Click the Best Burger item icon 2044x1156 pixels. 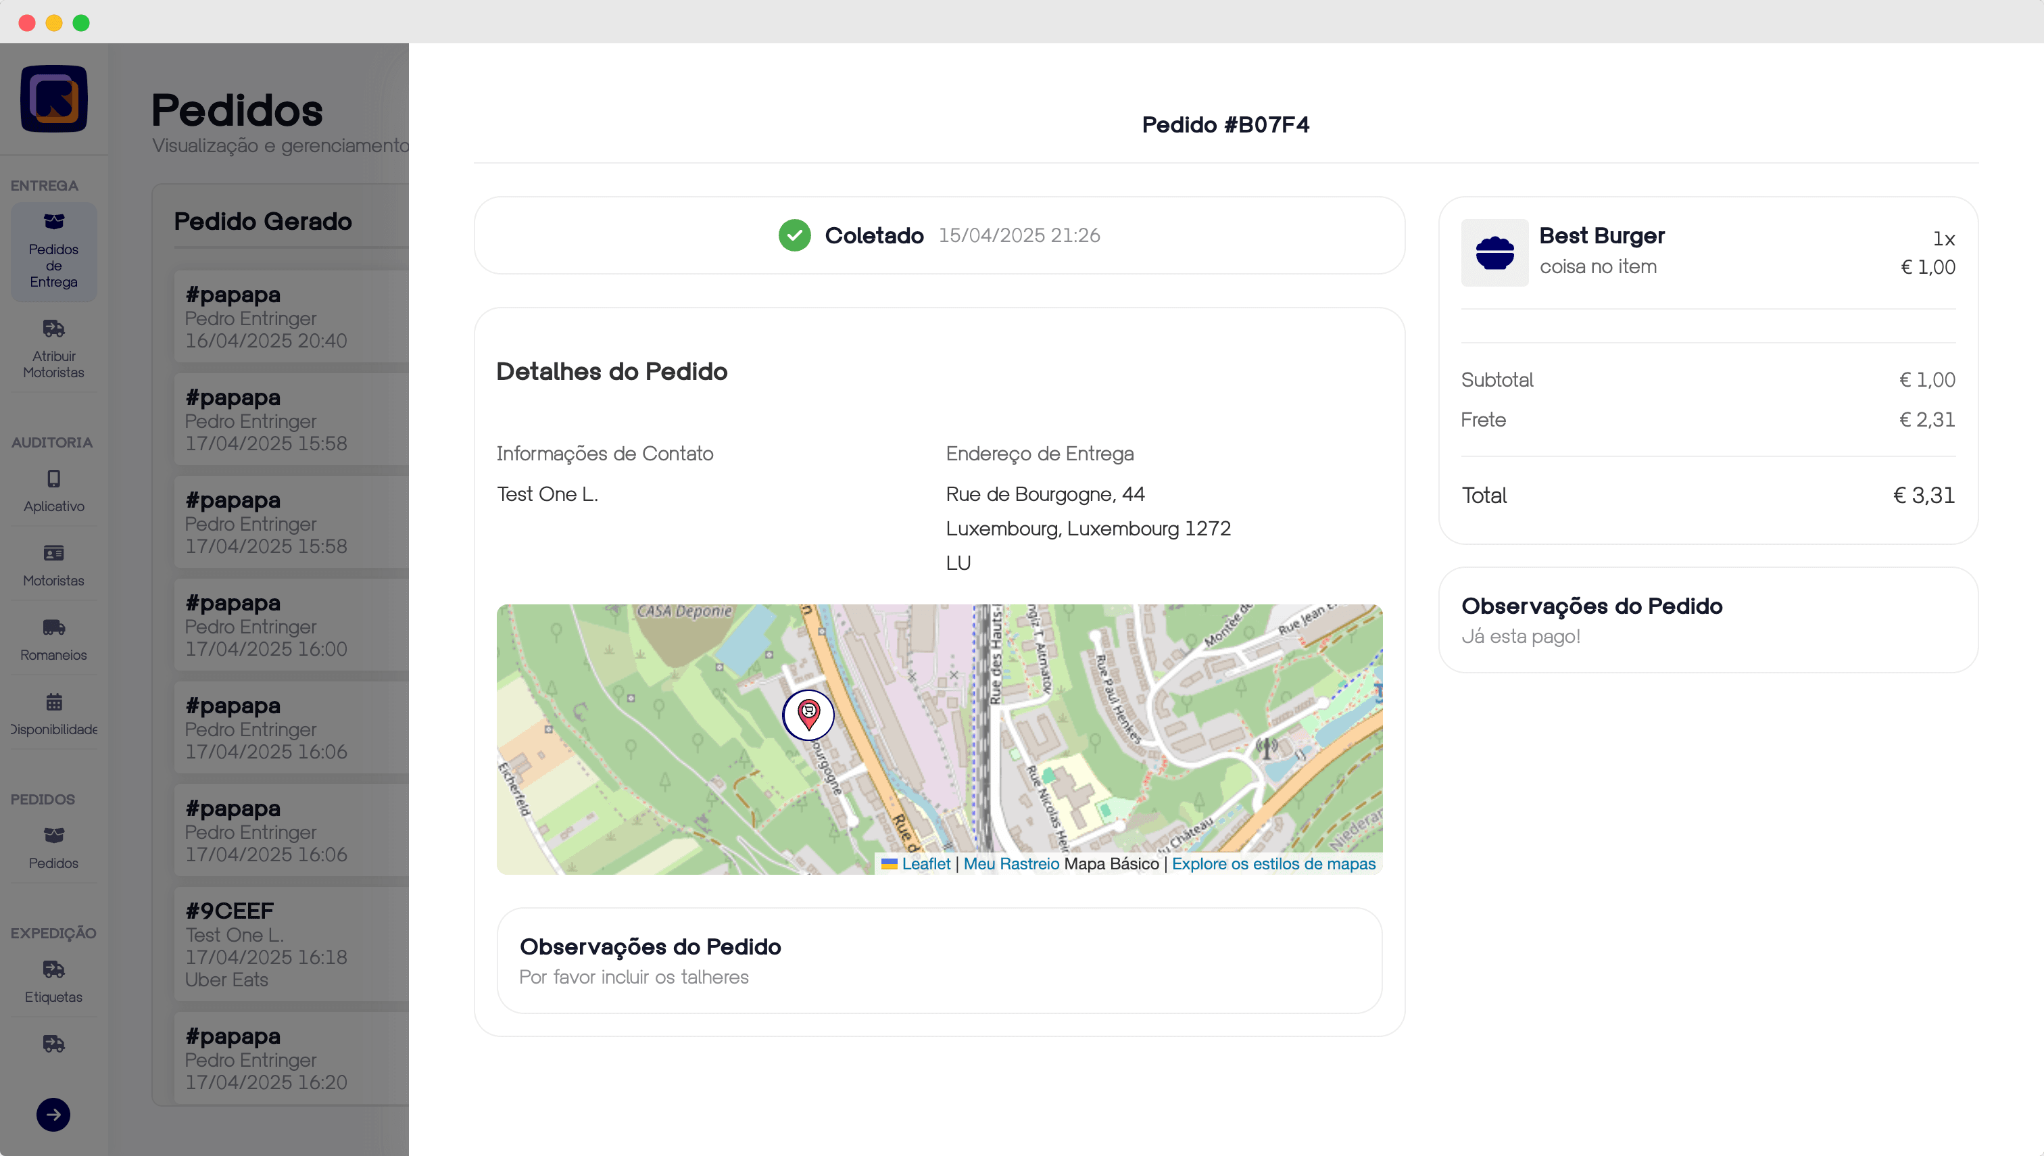(x=1494, y=252)
